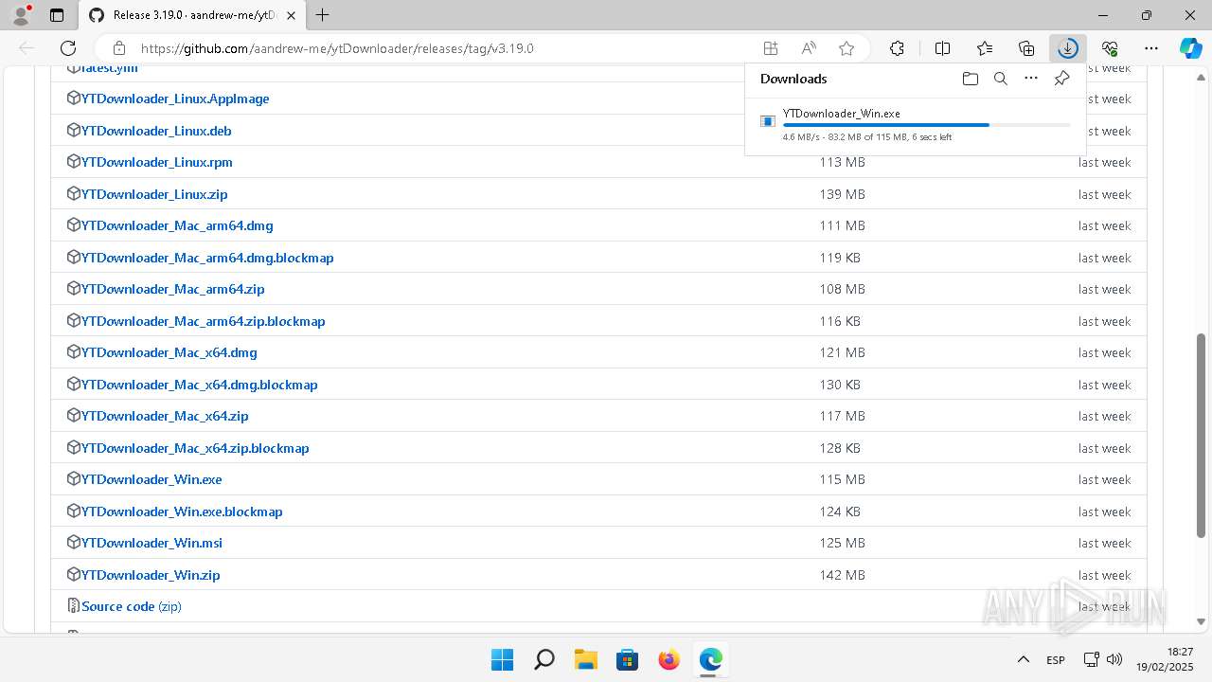The image size is (1212, 682).
Task: Open the downloads folder icon
Action: 970,79
